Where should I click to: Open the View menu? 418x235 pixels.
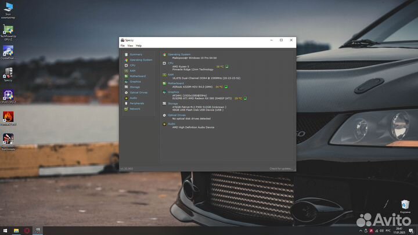click(130, 45)
